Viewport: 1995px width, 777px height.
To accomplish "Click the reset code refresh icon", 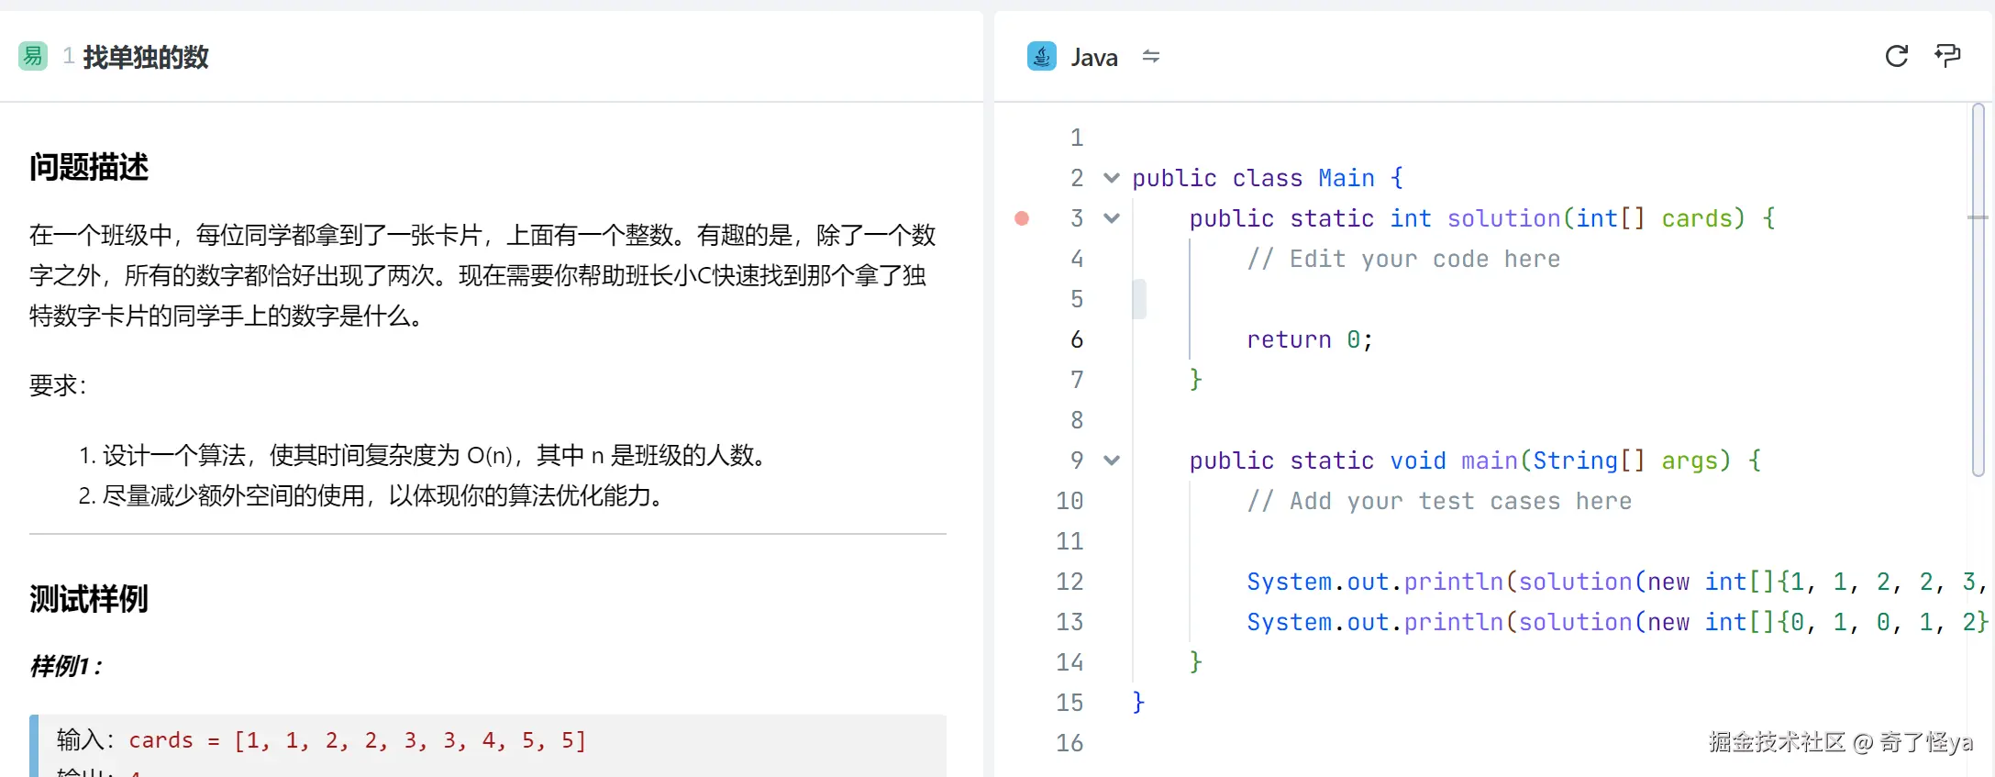I will [1896, 57].
